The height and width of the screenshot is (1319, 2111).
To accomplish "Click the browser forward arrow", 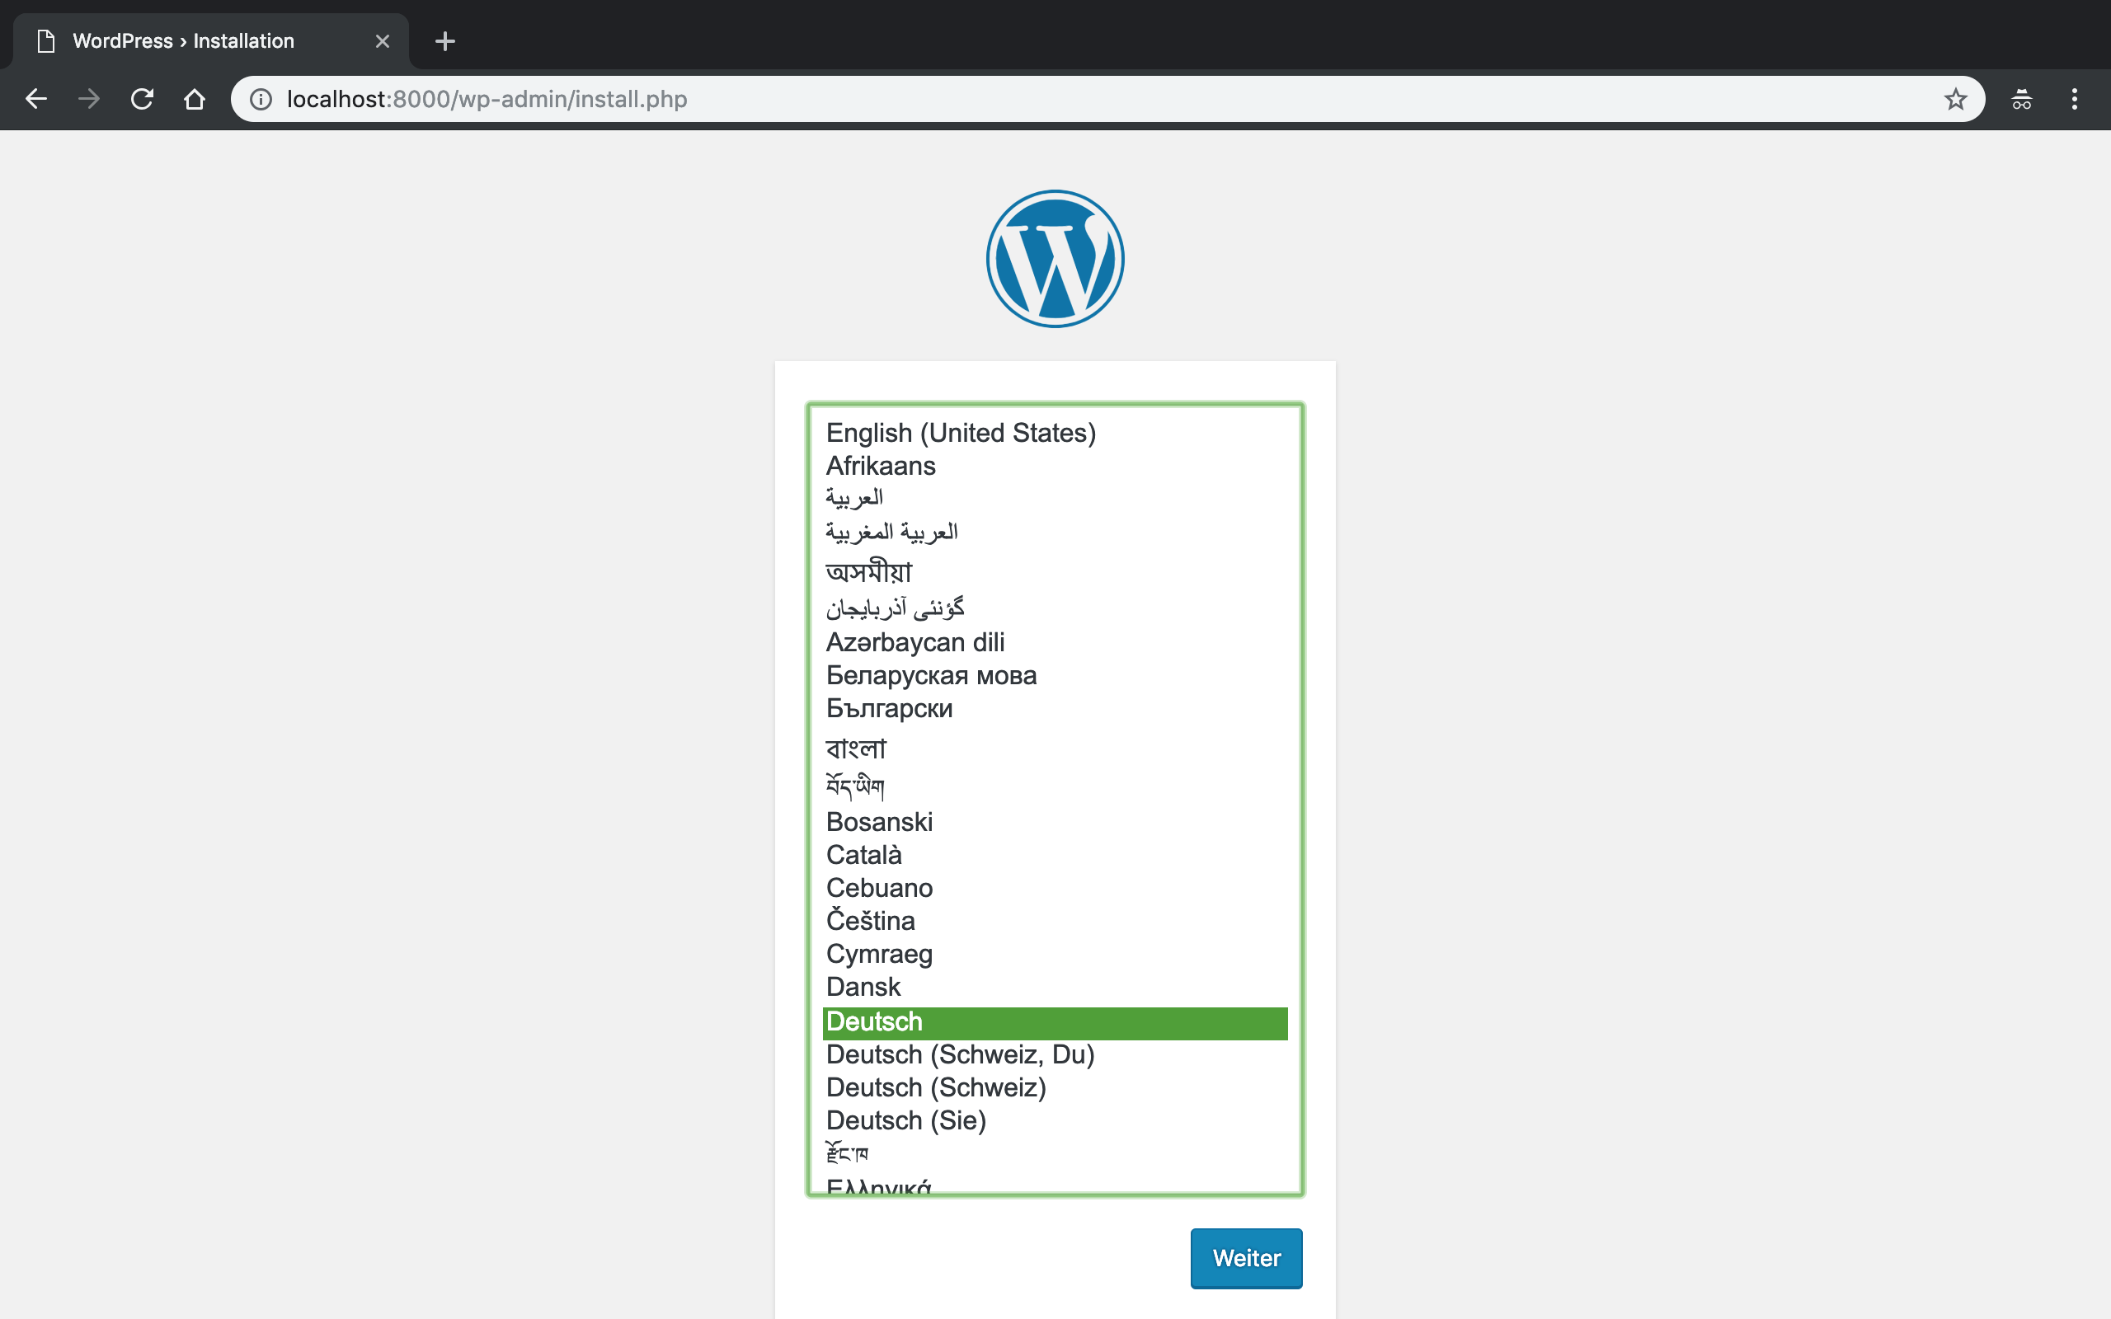I will (x=89, y=99).
